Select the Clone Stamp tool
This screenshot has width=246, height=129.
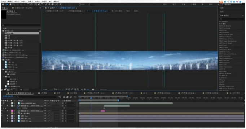coord(49,4)
